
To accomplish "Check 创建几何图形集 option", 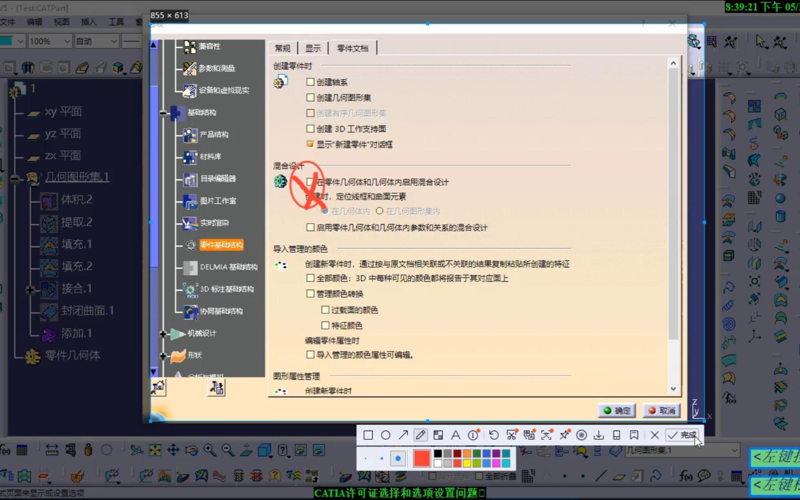I will click(x=310, y=97).
